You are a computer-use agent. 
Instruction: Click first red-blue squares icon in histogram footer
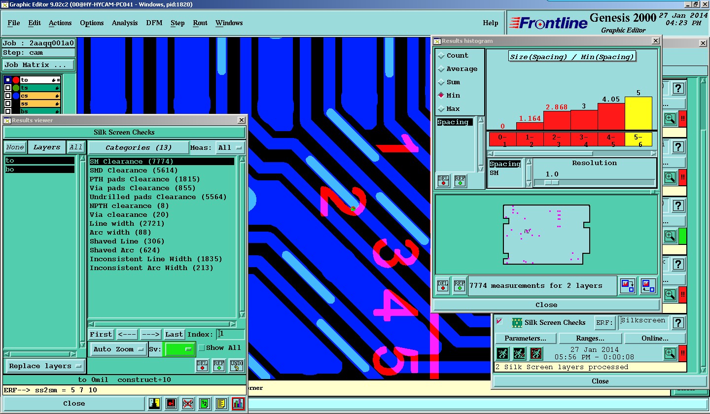click(x=628, y=286)
